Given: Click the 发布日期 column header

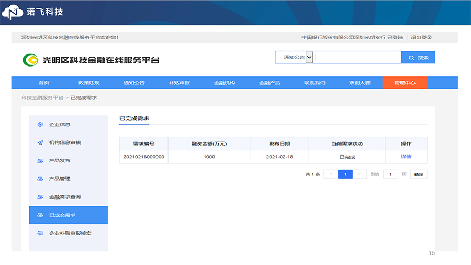Looking at the screenshot, I should 279,143.
